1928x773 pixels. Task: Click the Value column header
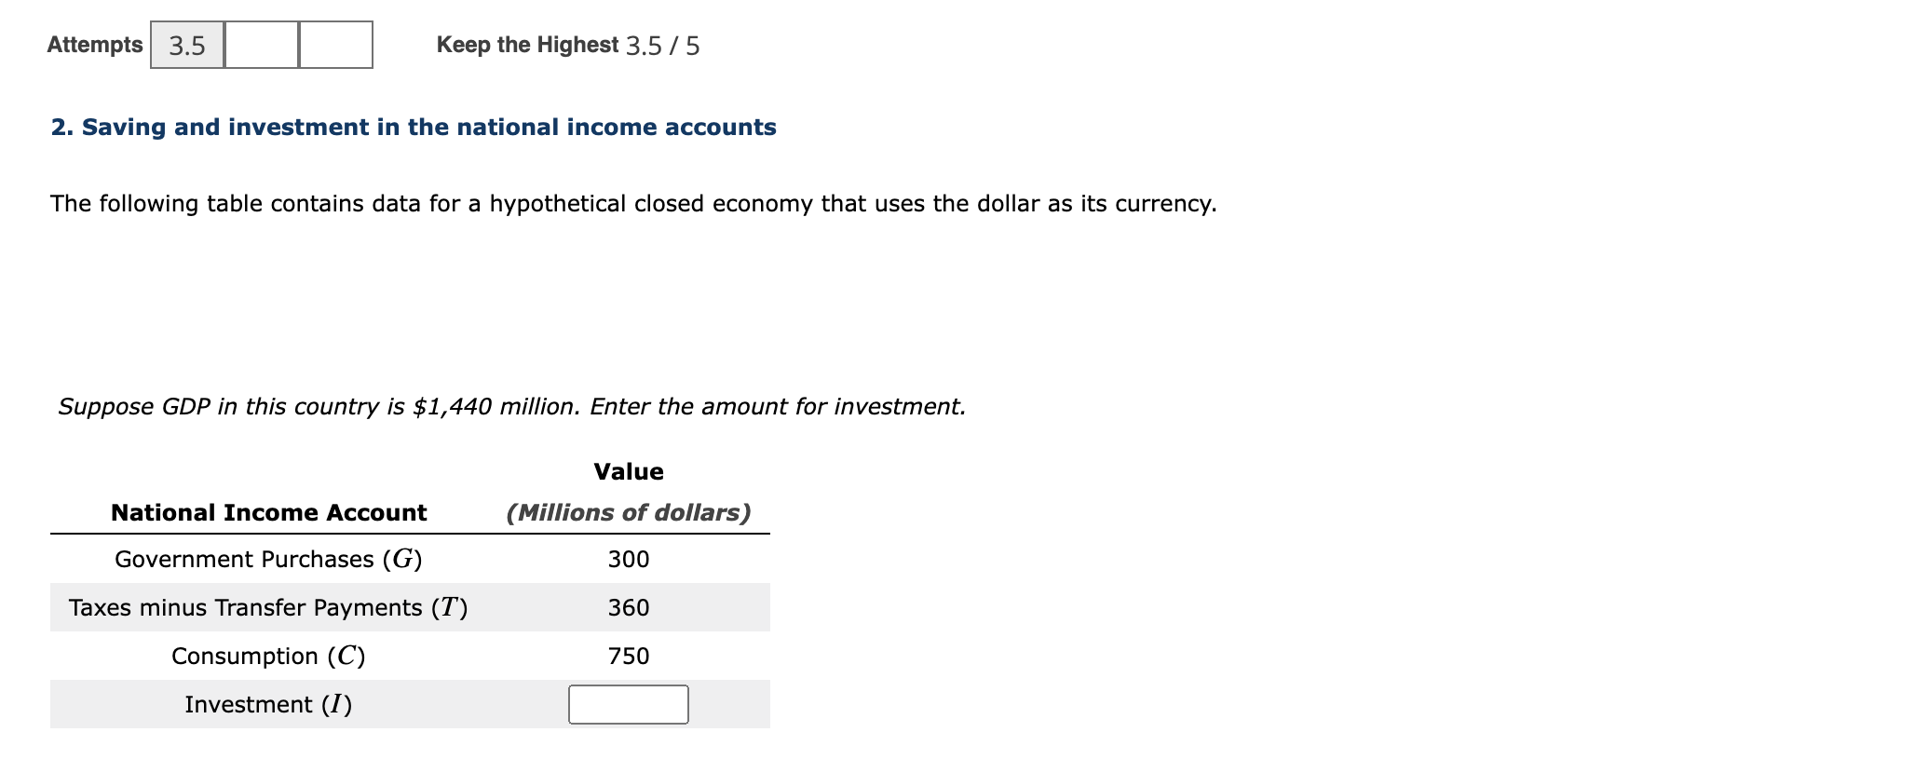629,471
